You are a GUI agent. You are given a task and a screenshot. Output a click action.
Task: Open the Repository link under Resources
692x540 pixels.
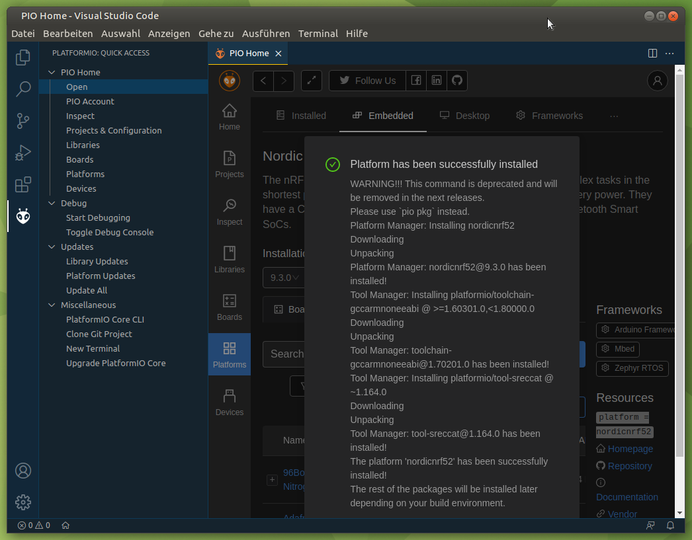point(630,466)
